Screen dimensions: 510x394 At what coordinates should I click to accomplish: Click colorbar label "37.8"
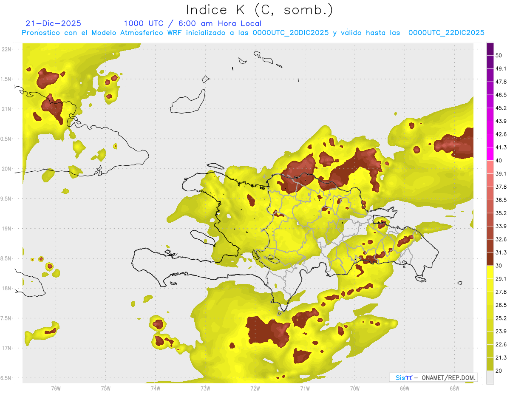click(501, 187)
